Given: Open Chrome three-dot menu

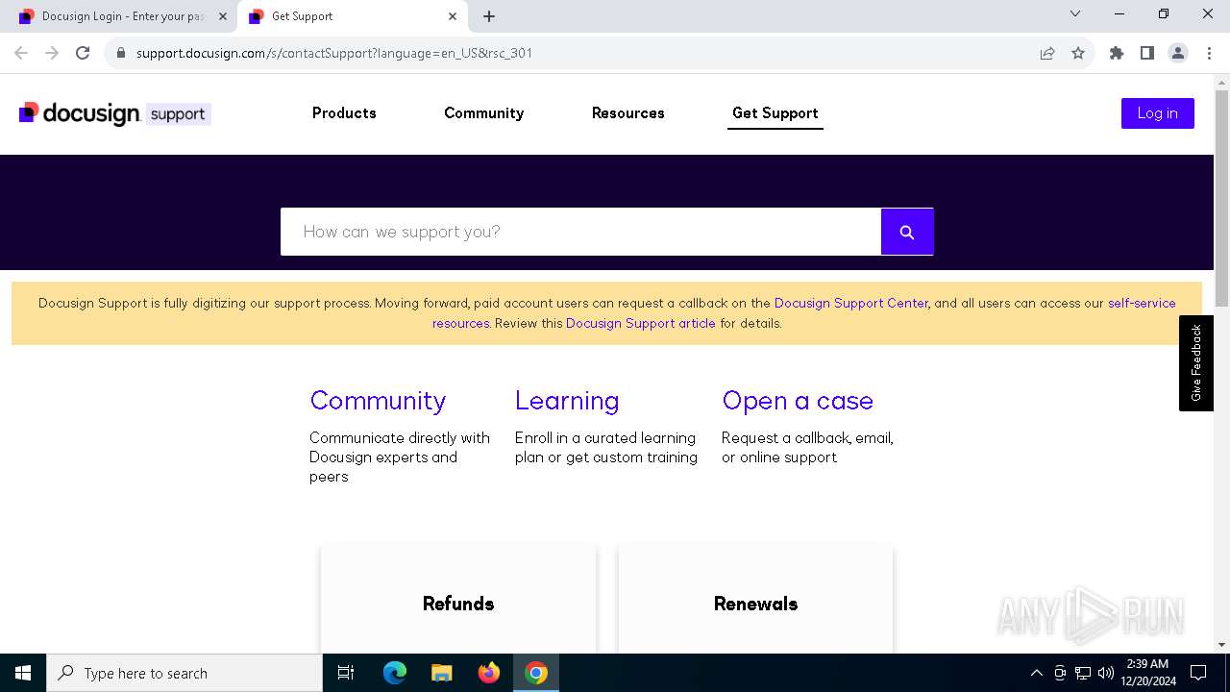Looking at the screenshot, I should [x=1209, y=53].
